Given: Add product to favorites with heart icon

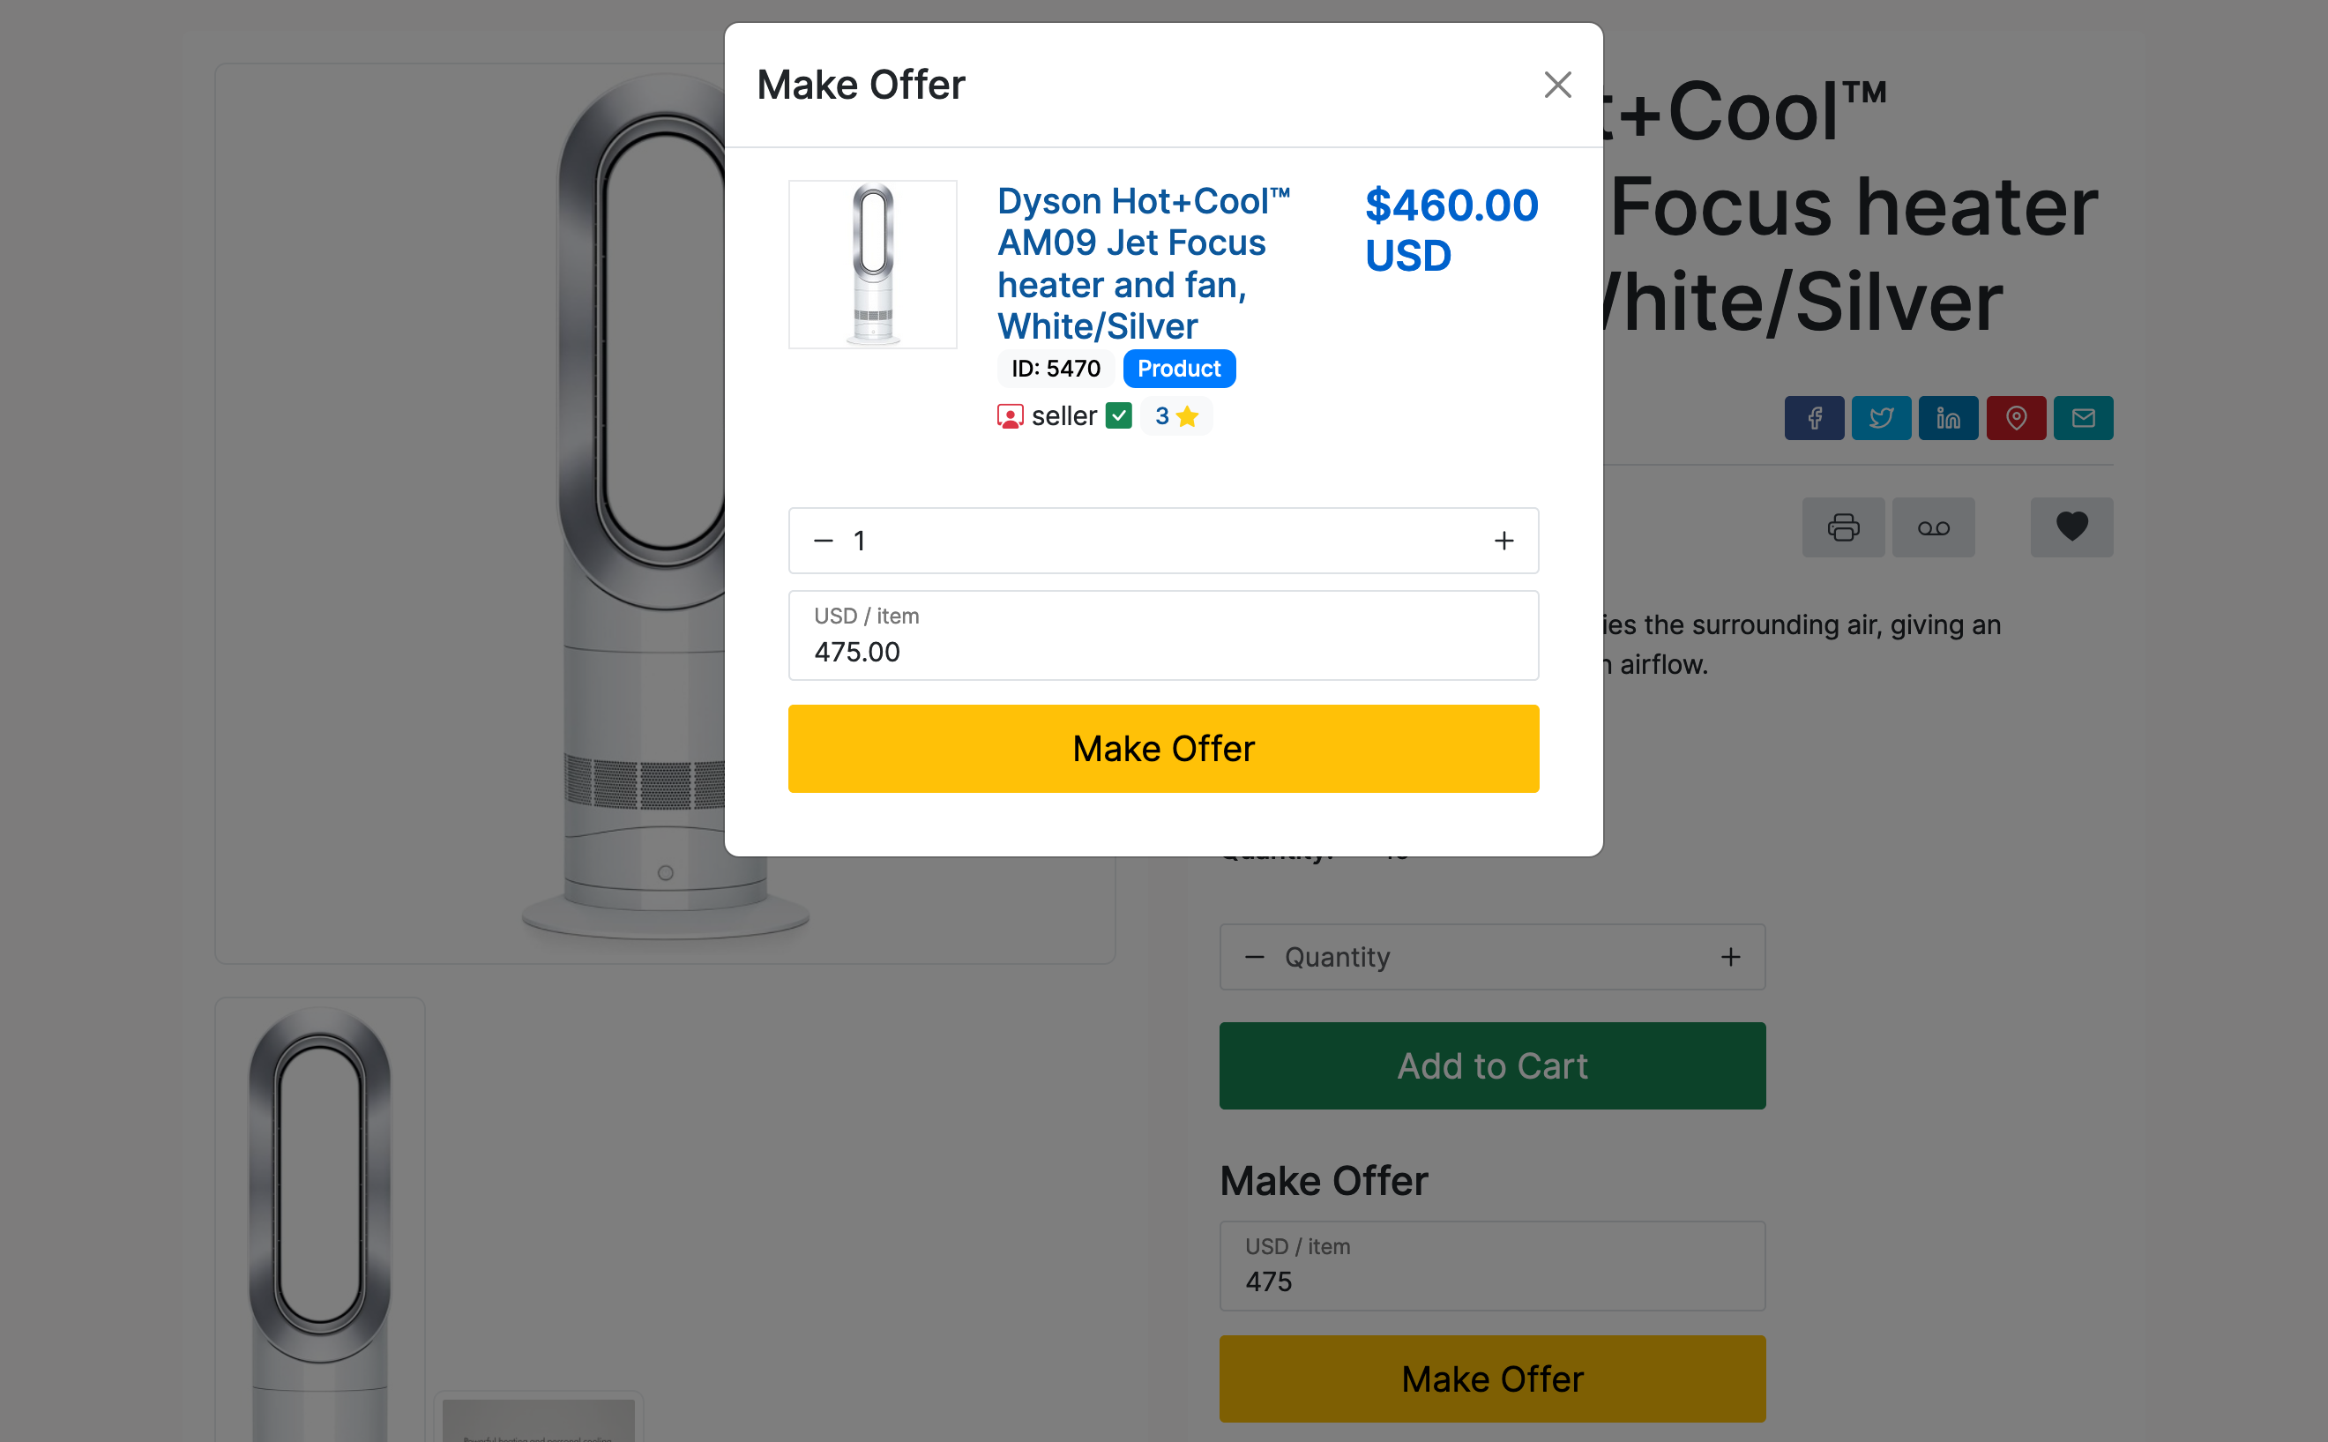Looking at the screenshot, I should click(x=2071, y=527).
